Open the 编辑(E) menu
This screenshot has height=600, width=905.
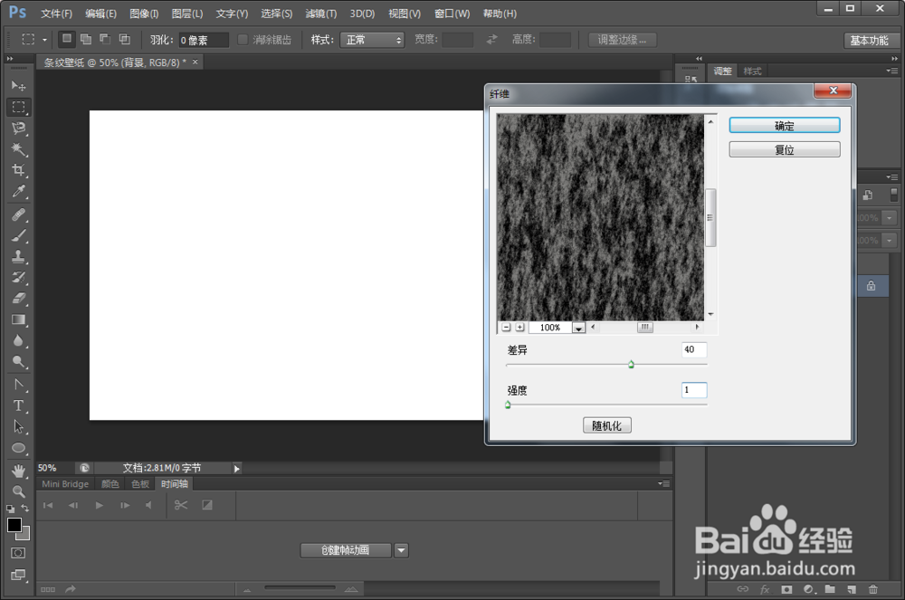(x=100, y=14)
